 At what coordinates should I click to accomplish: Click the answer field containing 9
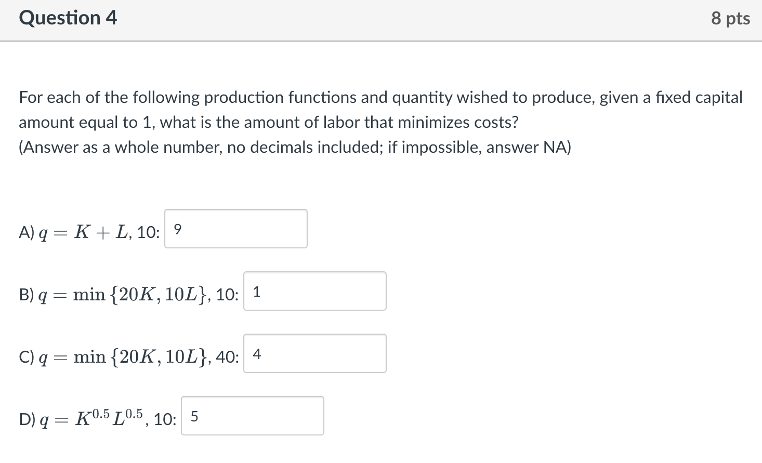tap(235, 229)
